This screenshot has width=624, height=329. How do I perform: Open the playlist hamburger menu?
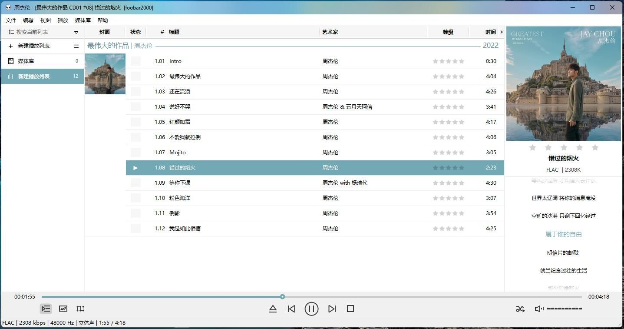pos(76,46)
